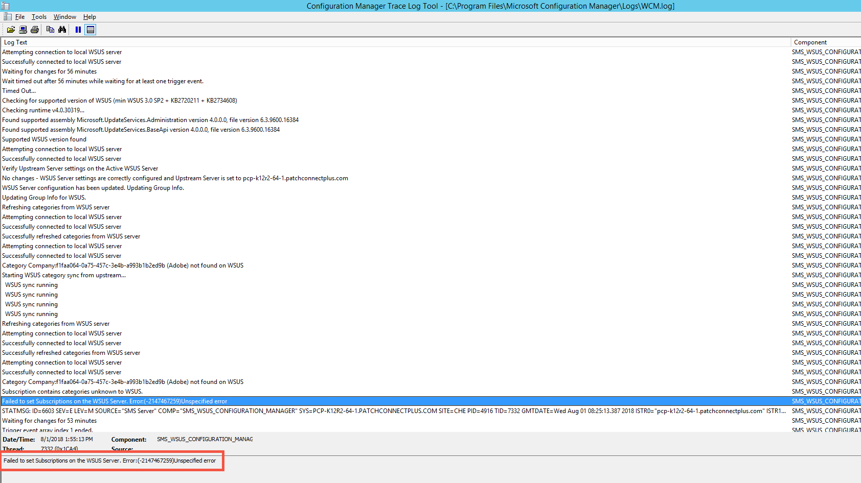
Task: Click the document icon beside the File menu
Action: click(x=7, y=17)
